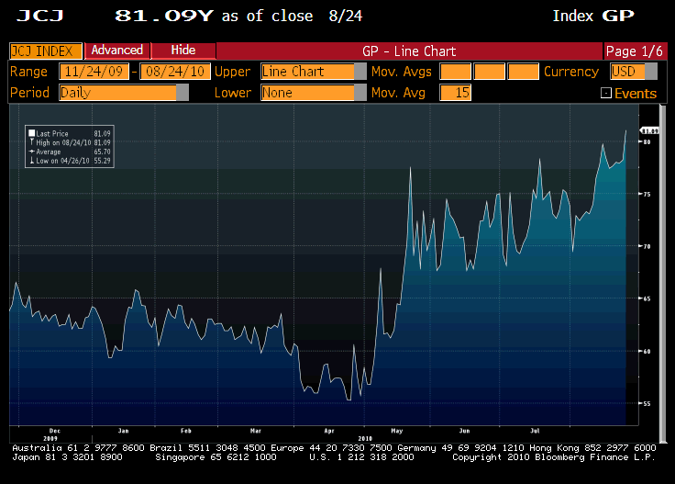Click the Last Price legend marker
Image resolution: width=675 pixels, height=484 pixels.
click(31, 134)
